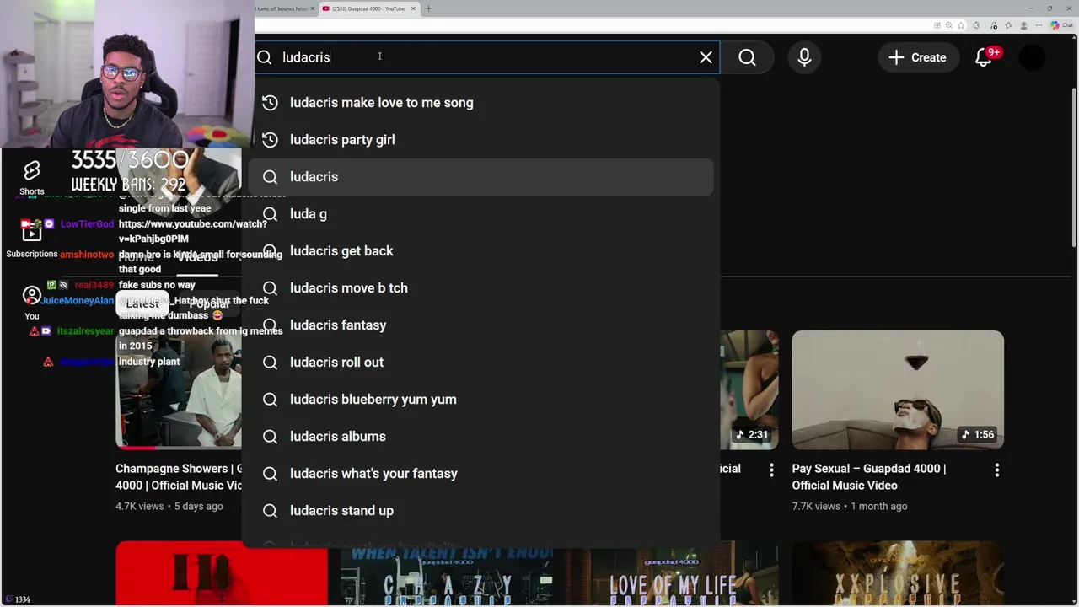Click history icon beside 'ludacris party girl'
This screenshot has height=607, width=1079.
(x=270, y=140)
